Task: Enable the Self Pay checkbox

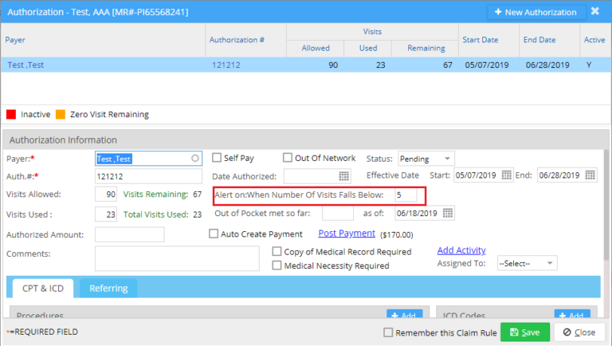Action: 217,158
